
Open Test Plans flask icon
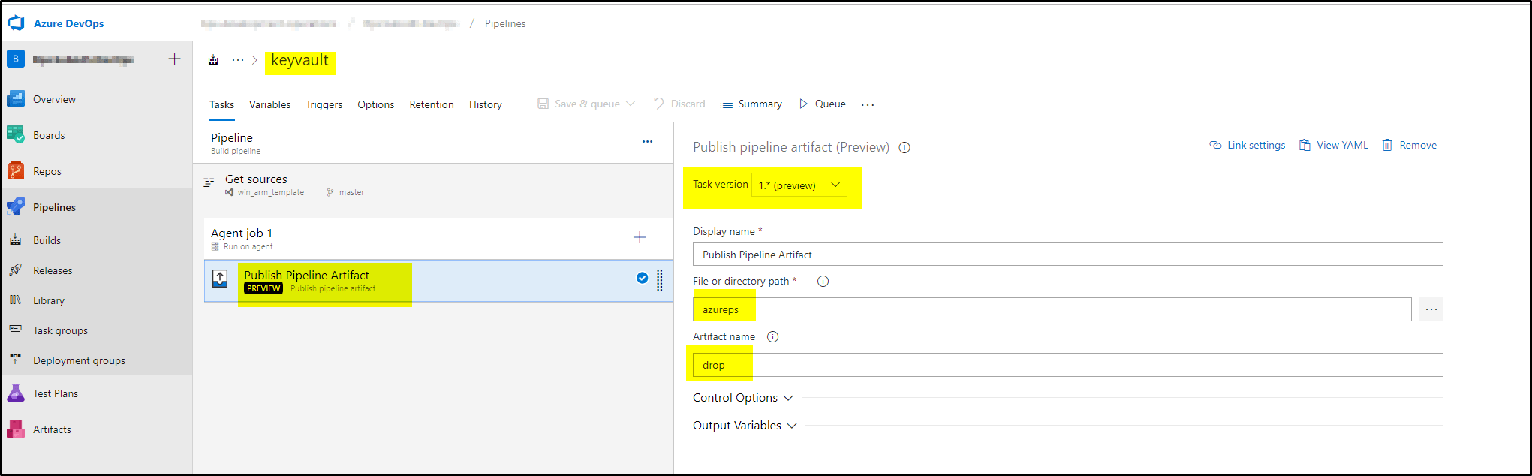pos(16,393)
